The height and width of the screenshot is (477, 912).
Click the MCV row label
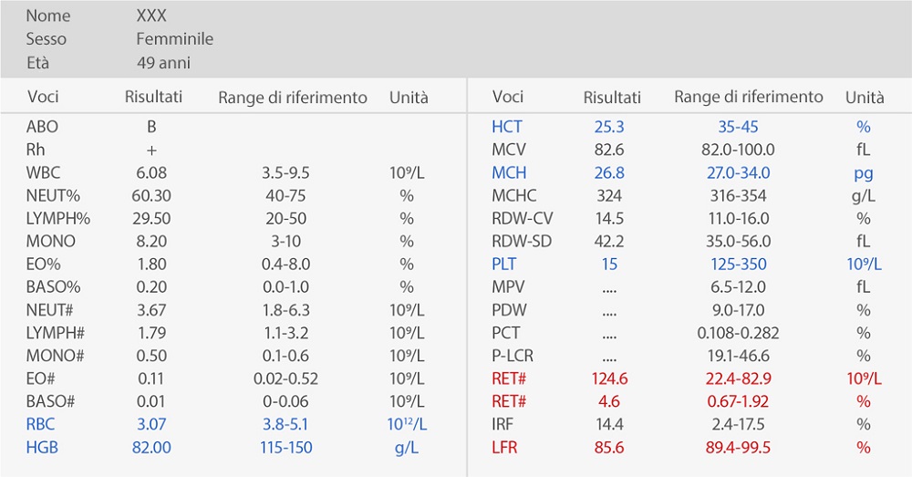[509, 150]
